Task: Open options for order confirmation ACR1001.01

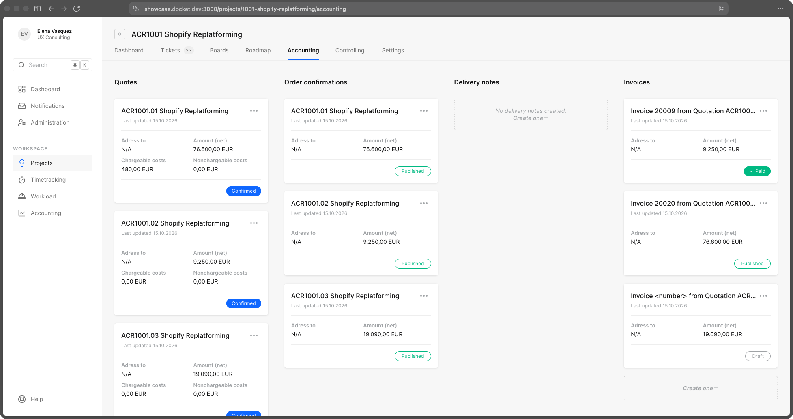Action: pyautogui.click(x=424, y=111)
